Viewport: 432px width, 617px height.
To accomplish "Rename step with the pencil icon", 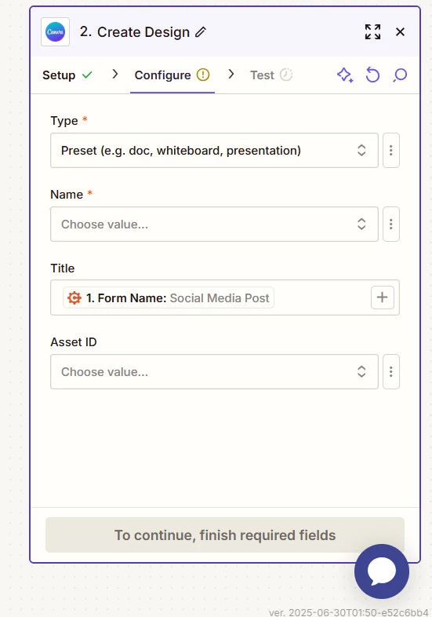I will (201, 32).
